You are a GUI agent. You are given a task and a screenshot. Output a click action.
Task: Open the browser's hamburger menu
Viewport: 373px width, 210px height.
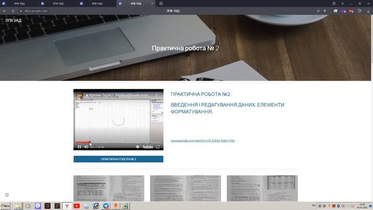click(342, 3)
